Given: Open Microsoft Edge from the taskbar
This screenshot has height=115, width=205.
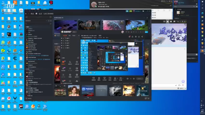Looking at the screenshot, I should [202, 13].
